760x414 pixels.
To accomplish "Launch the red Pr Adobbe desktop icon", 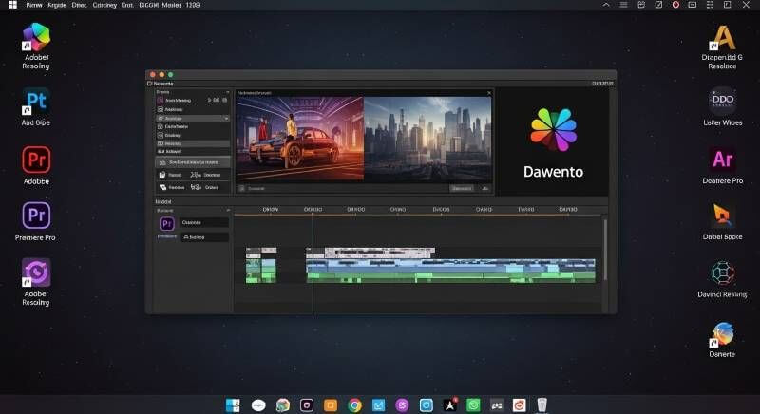I will [x=36, y=160].
